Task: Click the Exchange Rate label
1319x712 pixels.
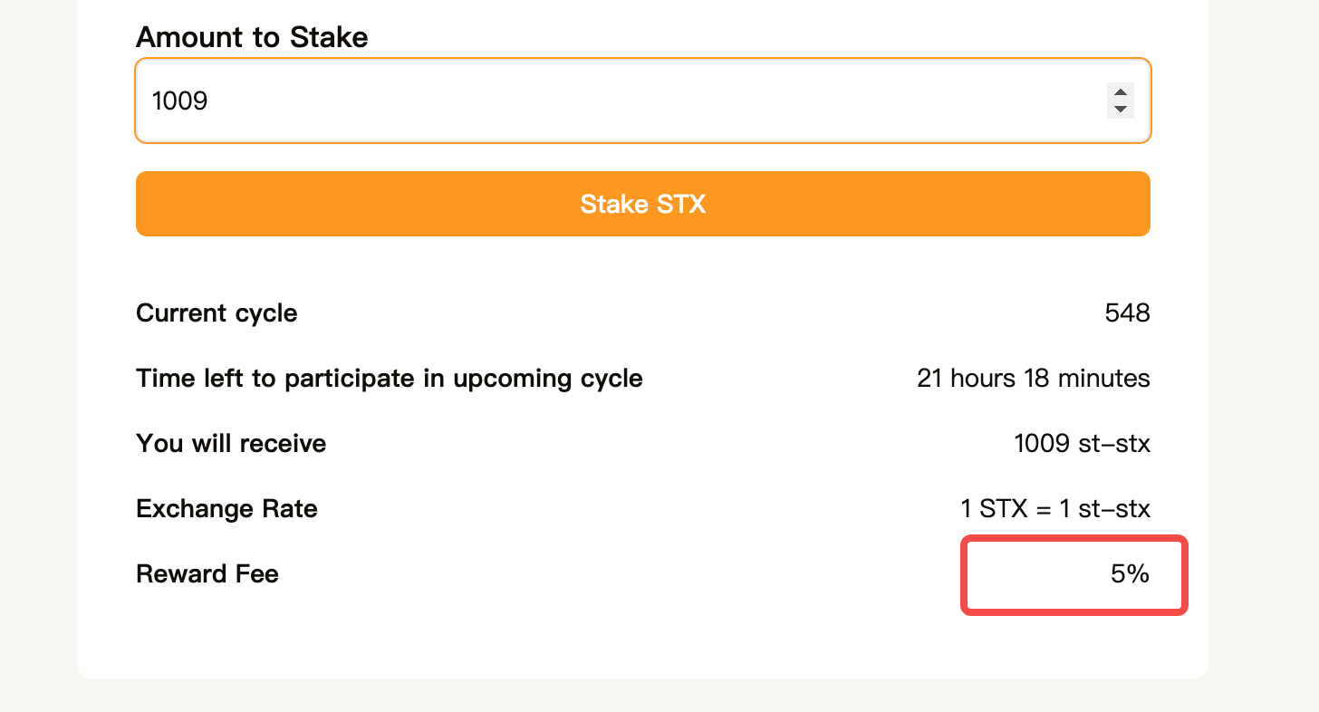Action: click(x=226, y=509)
